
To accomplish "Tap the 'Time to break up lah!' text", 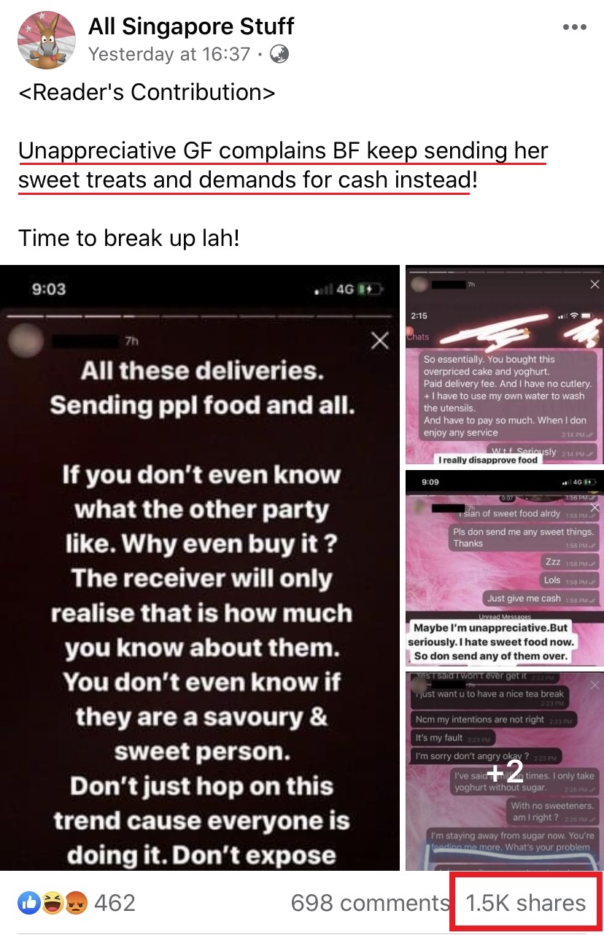I will 129,238.
